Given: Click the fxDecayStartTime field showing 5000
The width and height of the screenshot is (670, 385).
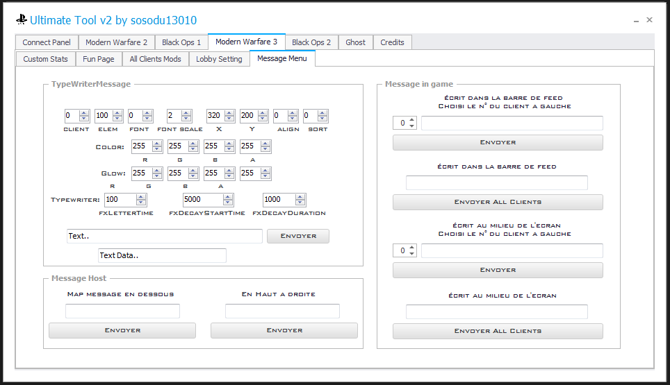Looking at the screenshot, I should (x=204, y=200).
